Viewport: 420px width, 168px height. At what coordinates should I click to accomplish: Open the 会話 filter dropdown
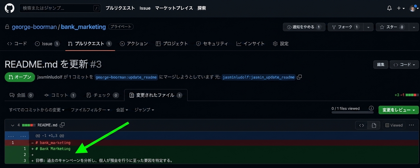pos(122,110)
